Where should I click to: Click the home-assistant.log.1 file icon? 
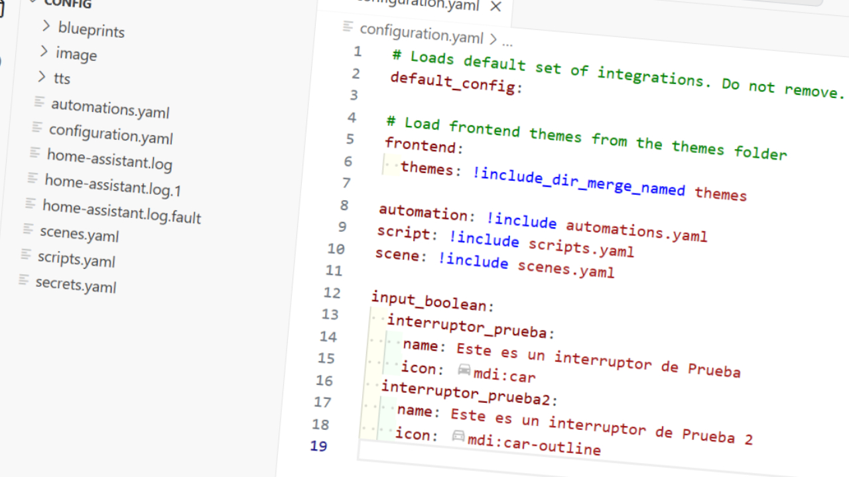tap(31, 179)
